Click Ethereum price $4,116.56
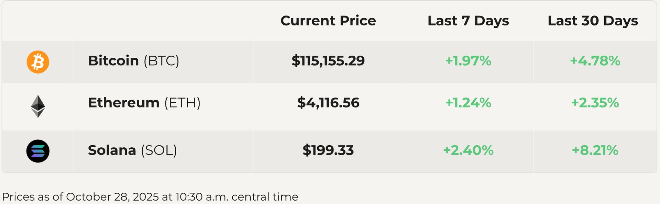The image size is (660, 204). click(328, 103)
